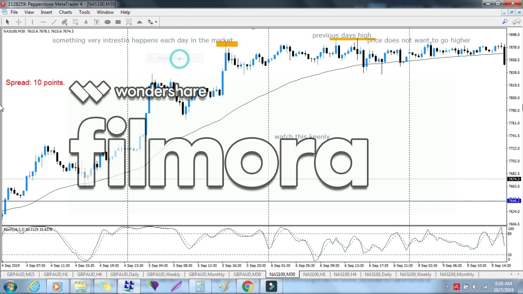Pick the Equidistant Channel tool
523x294 pixels.
(x=65, y=22)
